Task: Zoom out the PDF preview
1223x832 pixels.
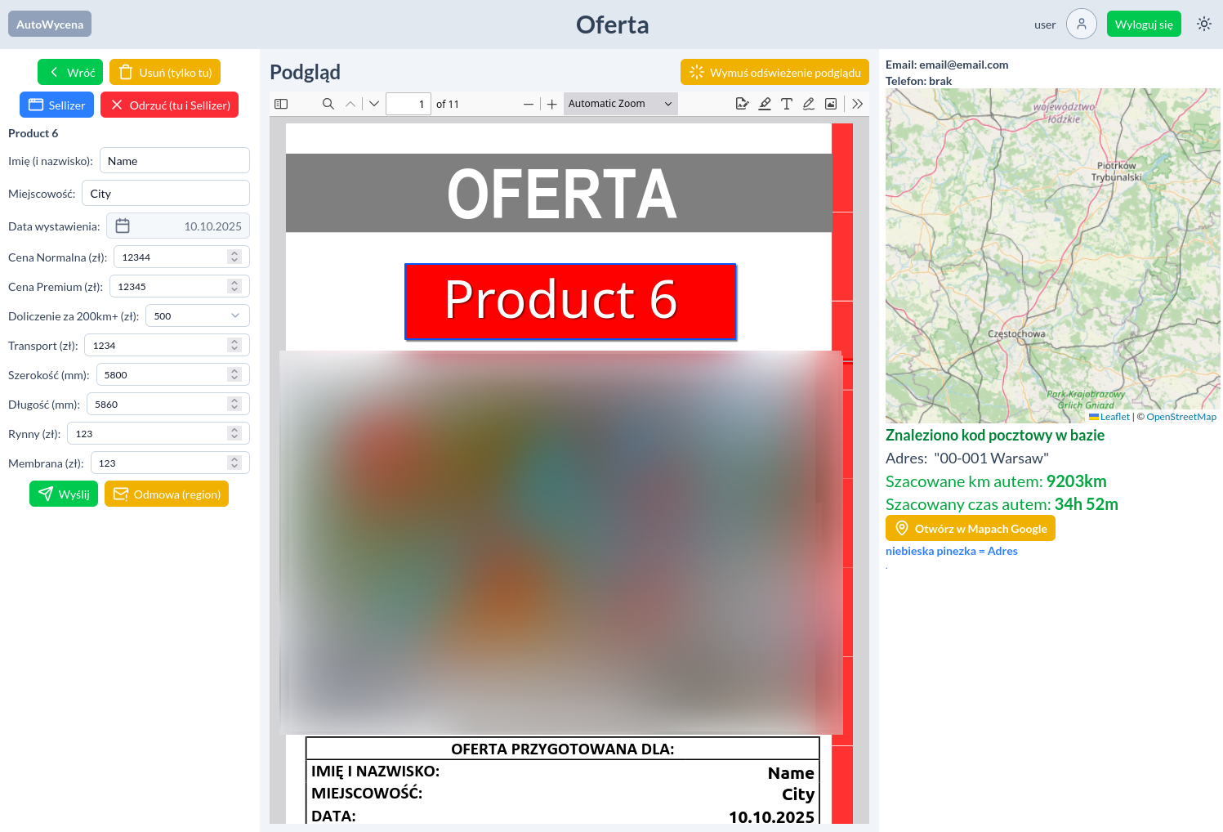Action: (x=529, y=104)
